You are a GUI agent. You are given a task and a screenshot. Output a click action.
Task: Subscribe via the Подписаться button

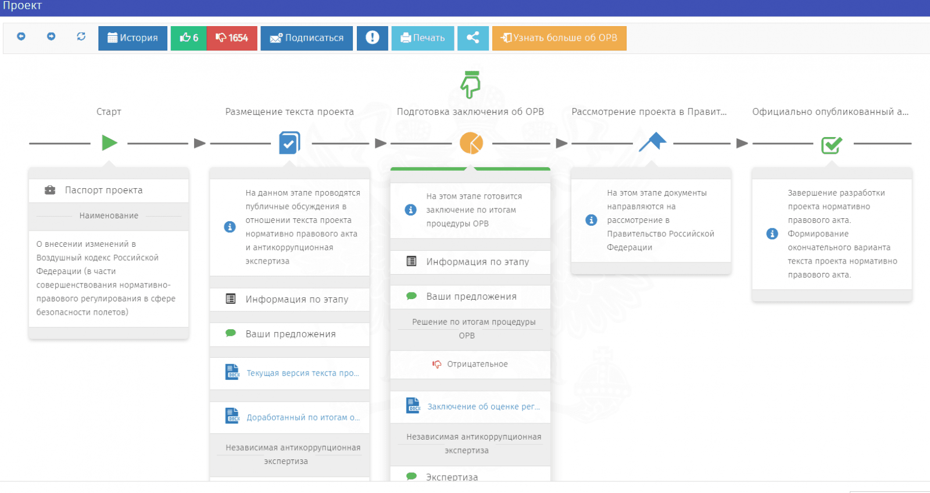point(306,38)
